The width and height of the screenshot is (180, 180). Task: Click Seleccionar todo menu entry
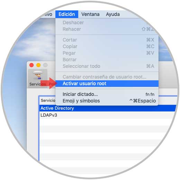[x=107, y=66]
